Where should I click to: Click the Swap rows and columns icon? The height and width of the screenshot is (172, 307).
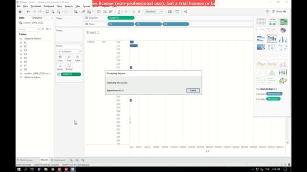[99, 11]
